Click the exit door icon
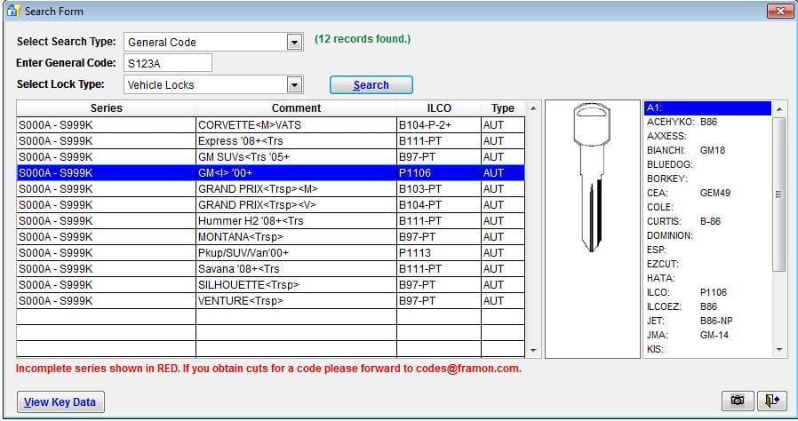798x421 pixels. point(770,401)
